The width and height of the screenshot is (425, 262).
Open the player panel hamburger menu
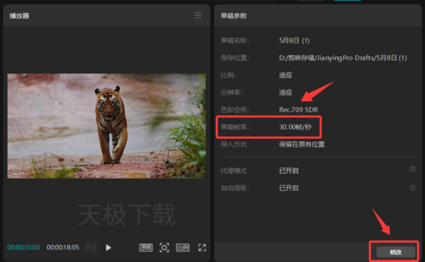coord(198,15)
